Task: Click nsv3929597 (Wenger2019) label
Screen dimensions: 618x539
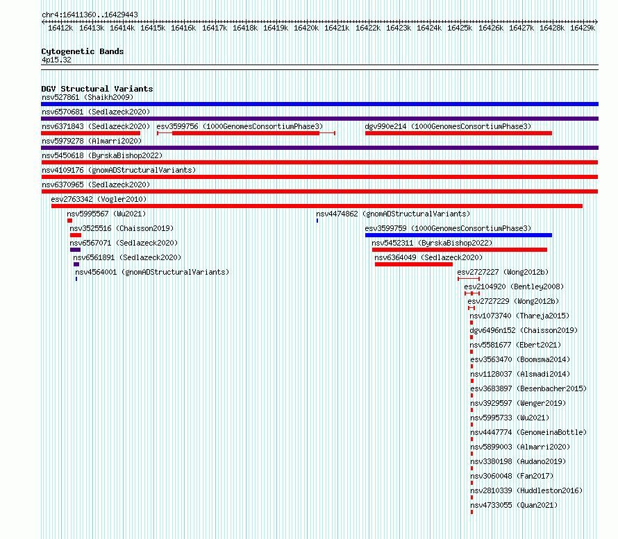Action: click(518, 403)
